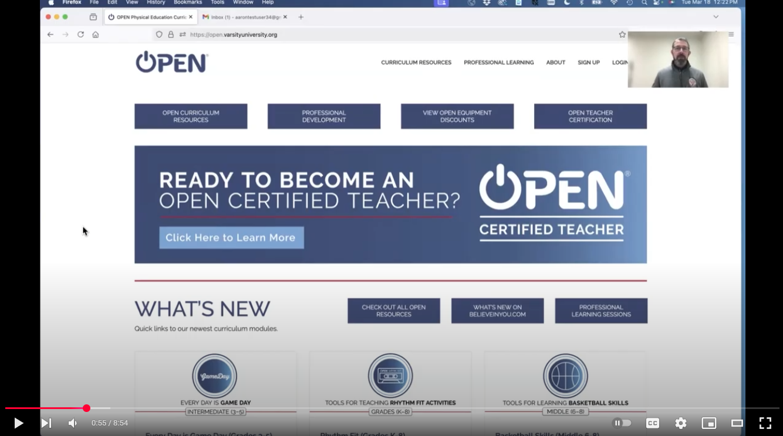Reload the page in Firefox
The height and width of the screenshot is (436, 783).
[x=80, y=35]
